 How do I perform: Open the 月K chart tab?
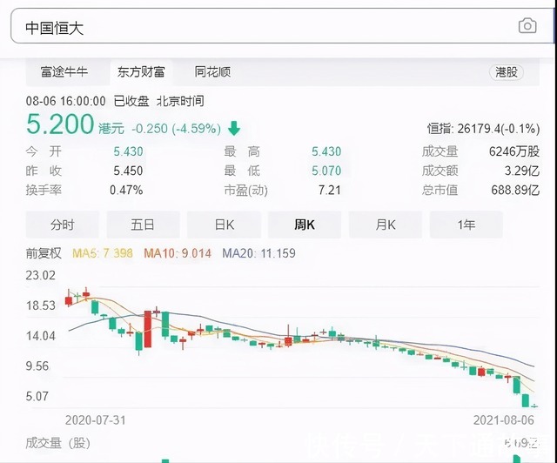tap(386, 225)
